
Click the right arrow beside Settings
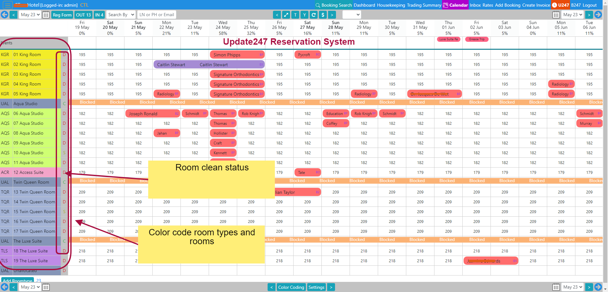331,287
